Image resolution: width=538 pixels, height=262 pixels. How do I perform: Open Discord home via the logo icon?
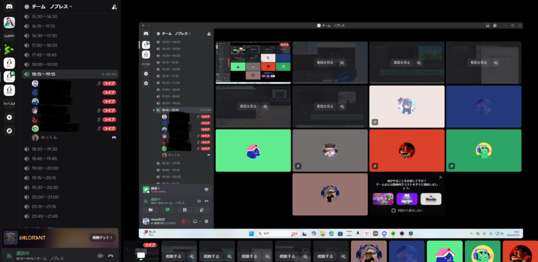[x=9, y=7]
